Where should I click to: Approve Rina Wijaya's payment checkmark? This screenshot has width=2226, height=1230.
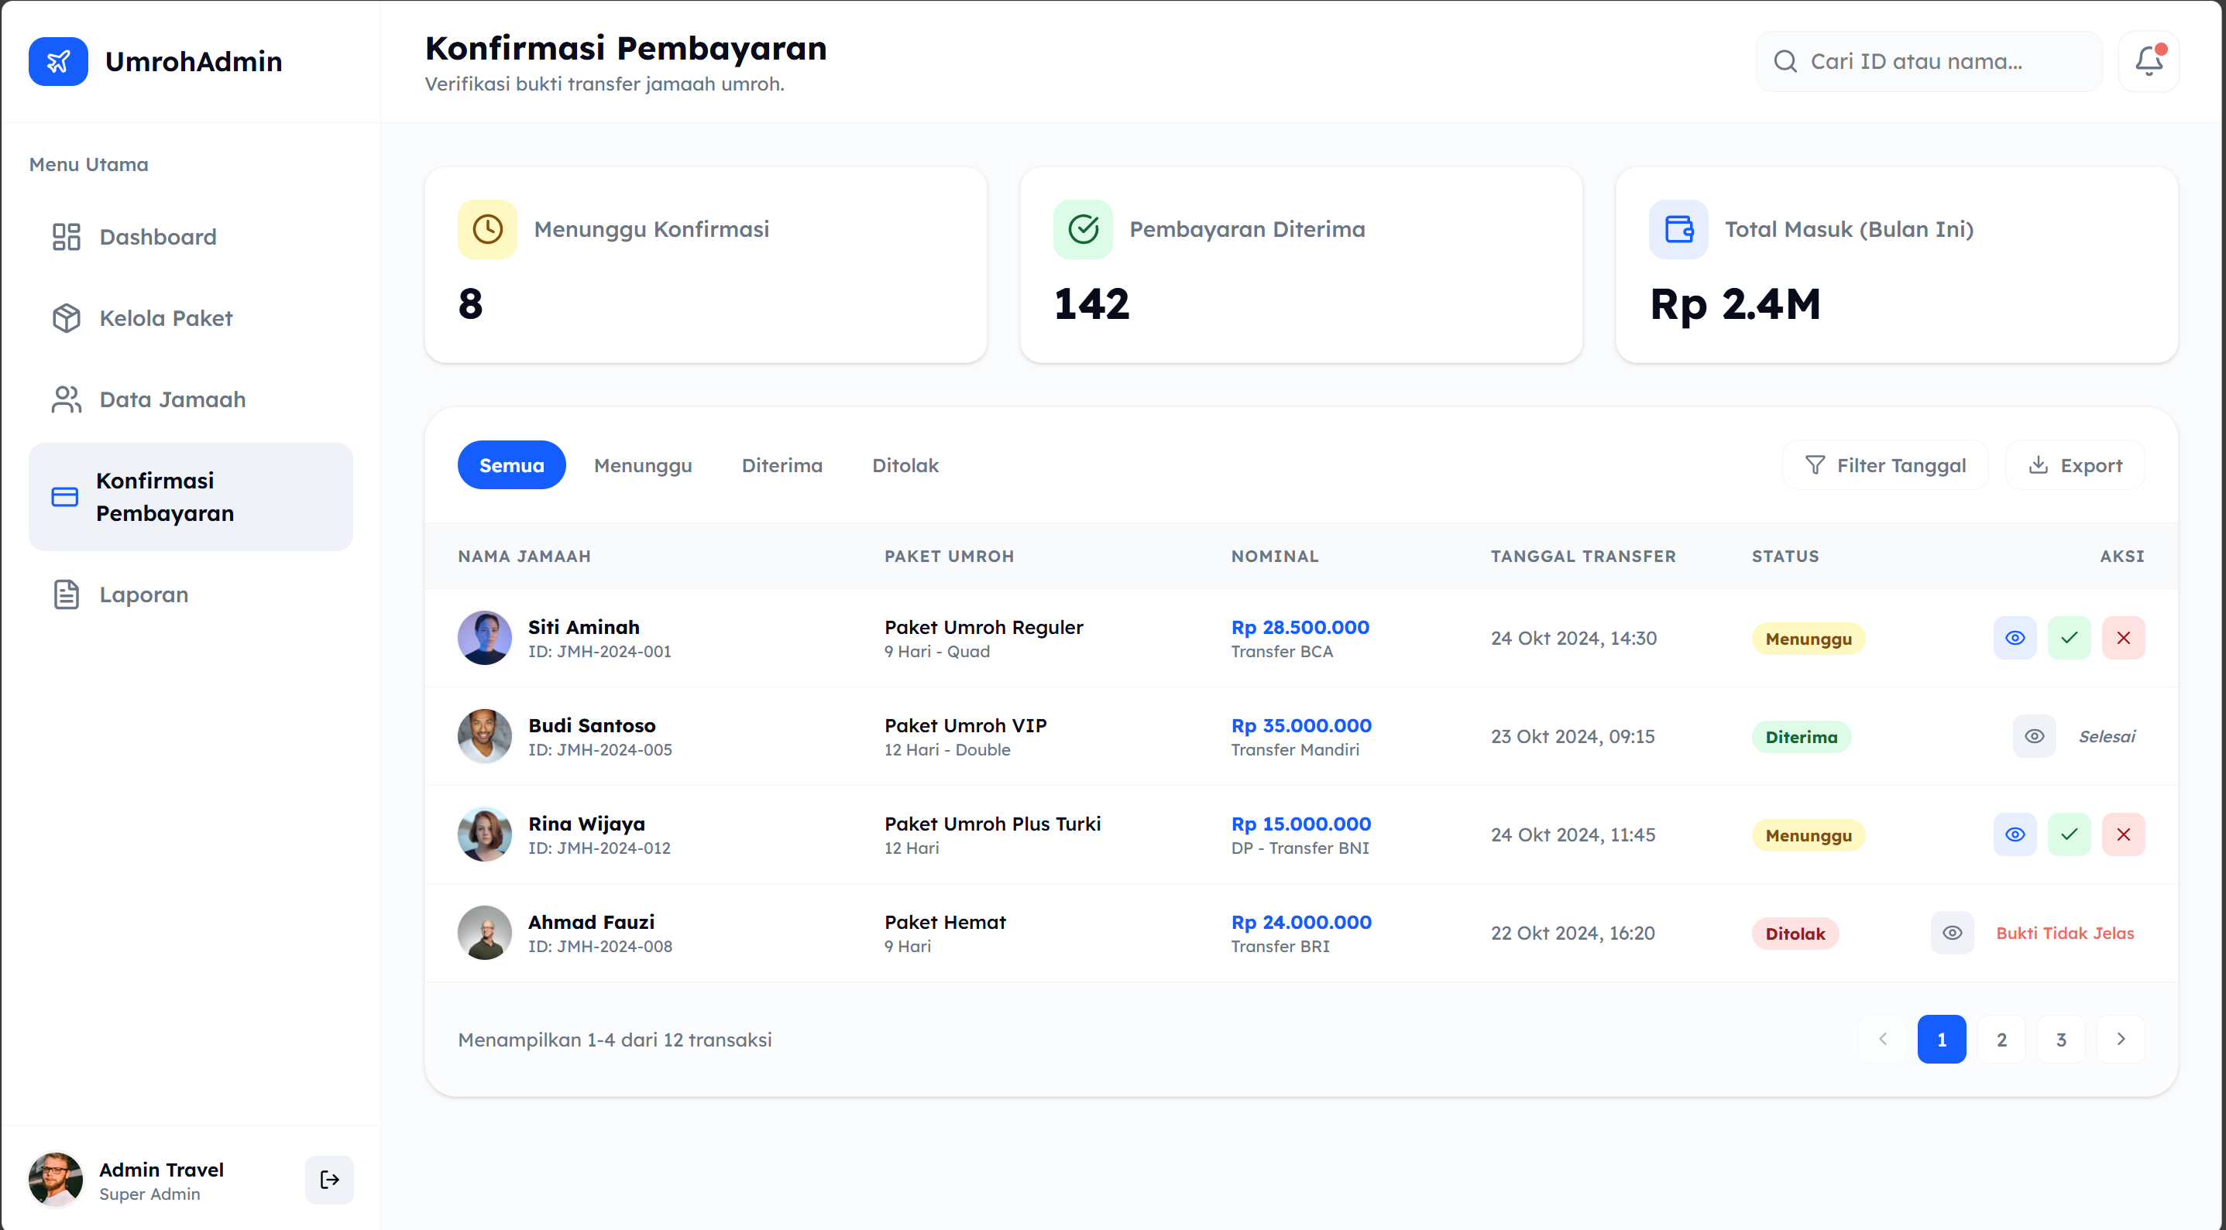coord(2069,834)
